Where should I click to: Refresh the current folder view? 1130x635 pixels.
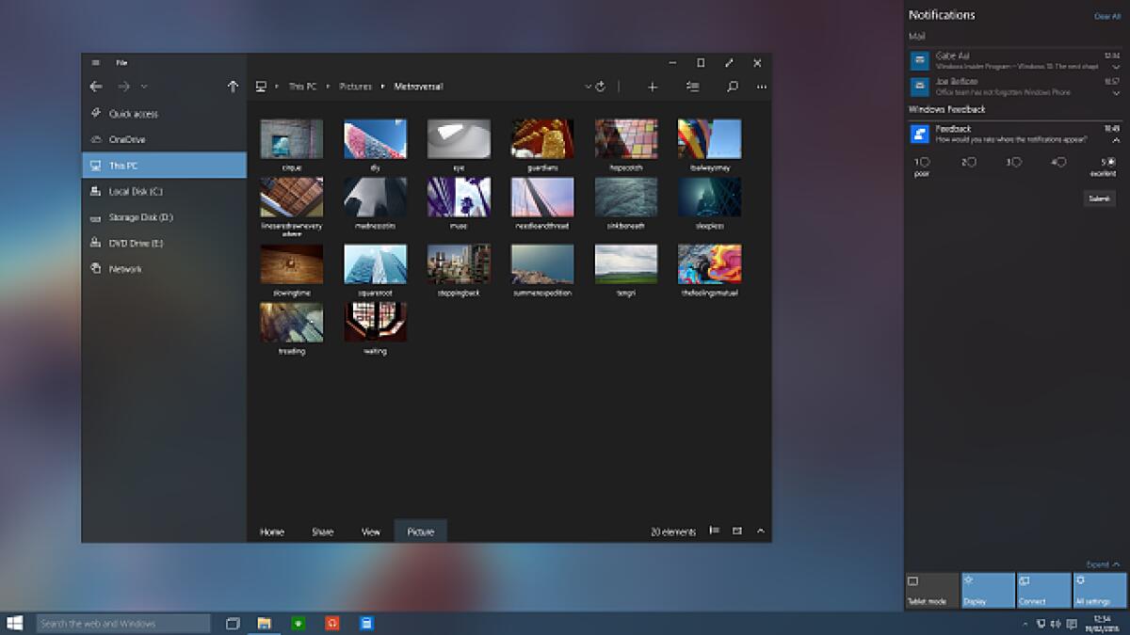click(601, 86)
